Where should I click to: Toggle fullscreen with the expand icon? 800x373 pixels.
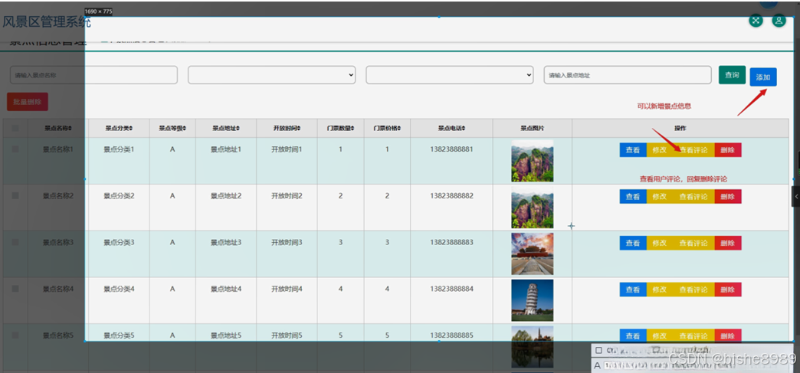coord(756,21)
